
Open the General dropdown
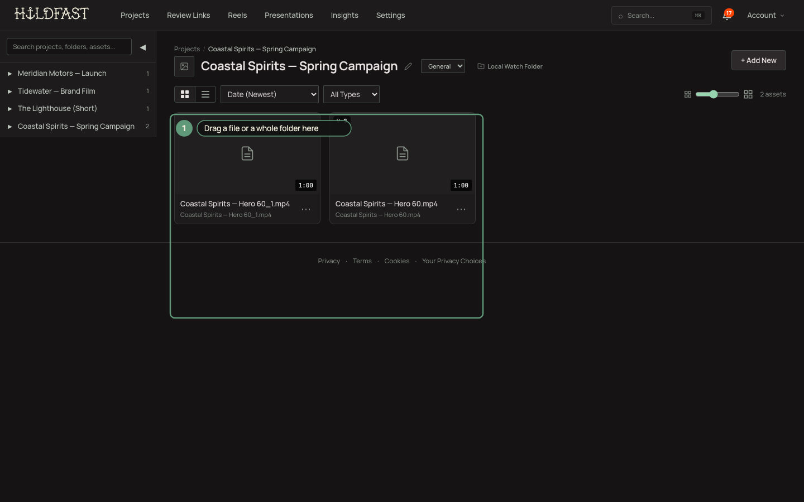(443, 66)
